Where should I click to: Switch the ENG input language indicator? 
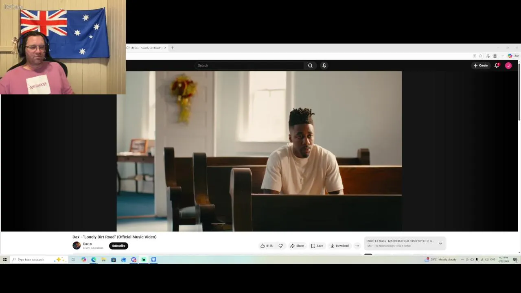click(x=493, y=260)
